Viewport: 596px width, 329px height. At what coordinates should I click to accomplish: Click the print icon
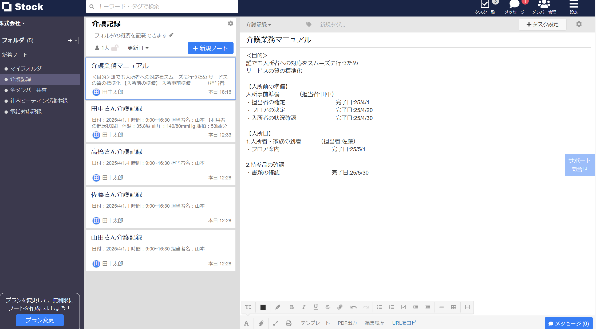[x=289, y=323]
